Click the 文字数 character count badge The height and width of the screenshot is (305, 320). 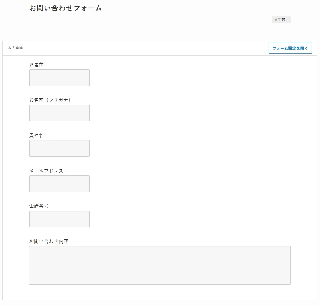coord(281,20)
